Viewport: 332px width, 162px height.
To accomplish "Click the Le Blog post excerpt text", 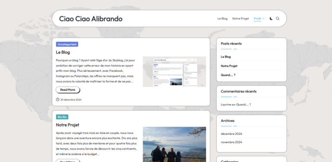I will click(95, 71).
